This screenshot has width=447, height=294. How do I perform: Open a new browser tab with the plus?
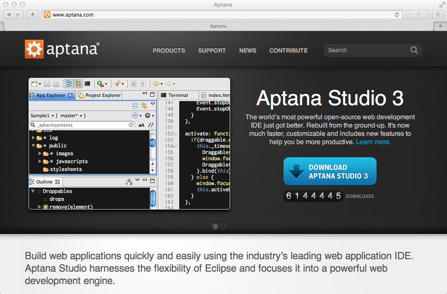coord(440,26)
